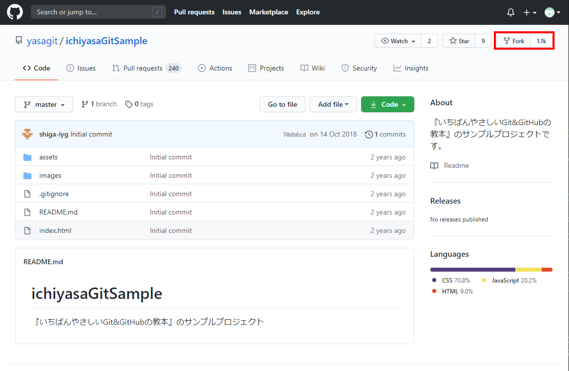Open the latest Initial commit message
569x371 pixels.
point(92,135)
